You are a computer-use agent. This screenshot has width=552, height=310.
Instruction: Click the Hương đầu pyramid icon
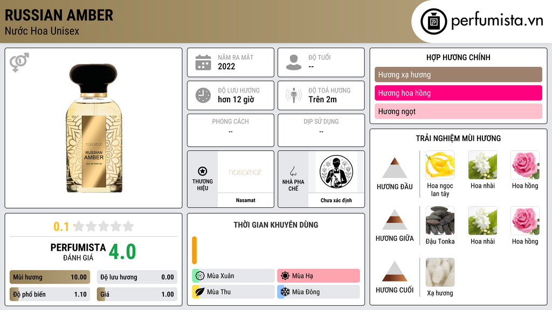[395, 168]
